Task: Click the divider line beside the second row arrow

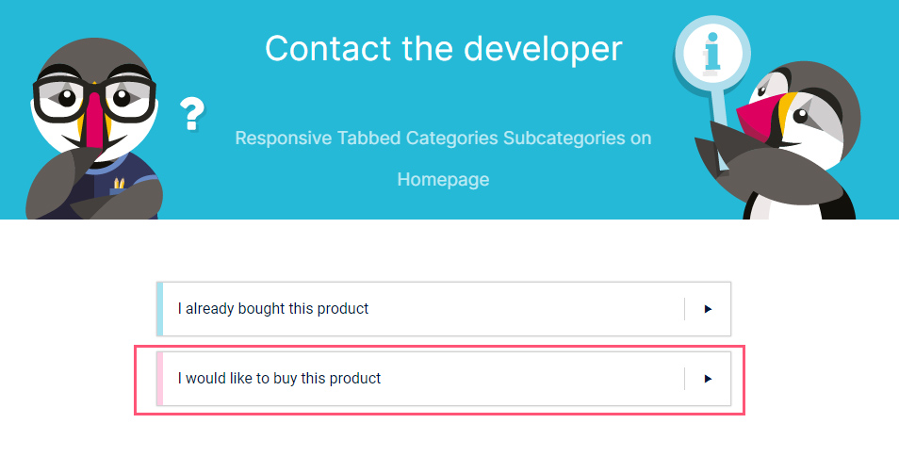Action: click(x=684, y=379)
